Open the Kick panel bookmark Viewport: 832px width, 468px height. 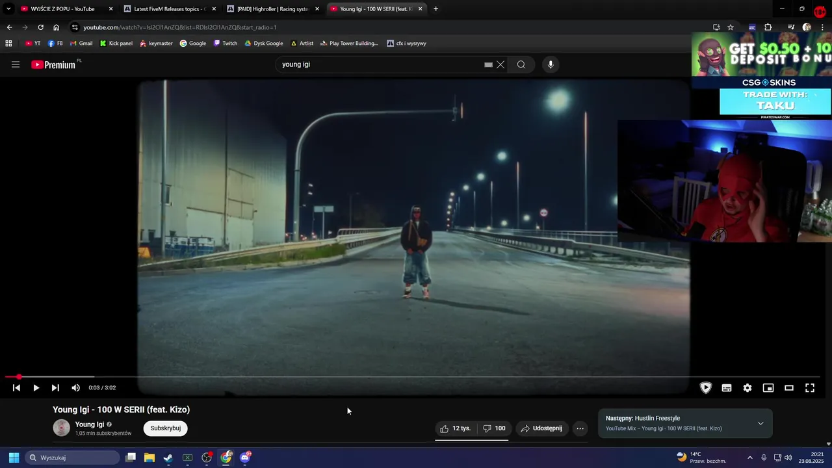[x=116, y=44]
